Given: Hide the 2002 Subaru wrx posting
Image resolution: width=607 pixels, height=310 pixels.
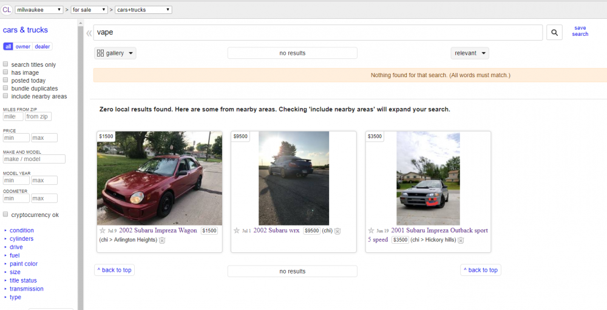Looking at the screenshot, I should click(337, 231).
